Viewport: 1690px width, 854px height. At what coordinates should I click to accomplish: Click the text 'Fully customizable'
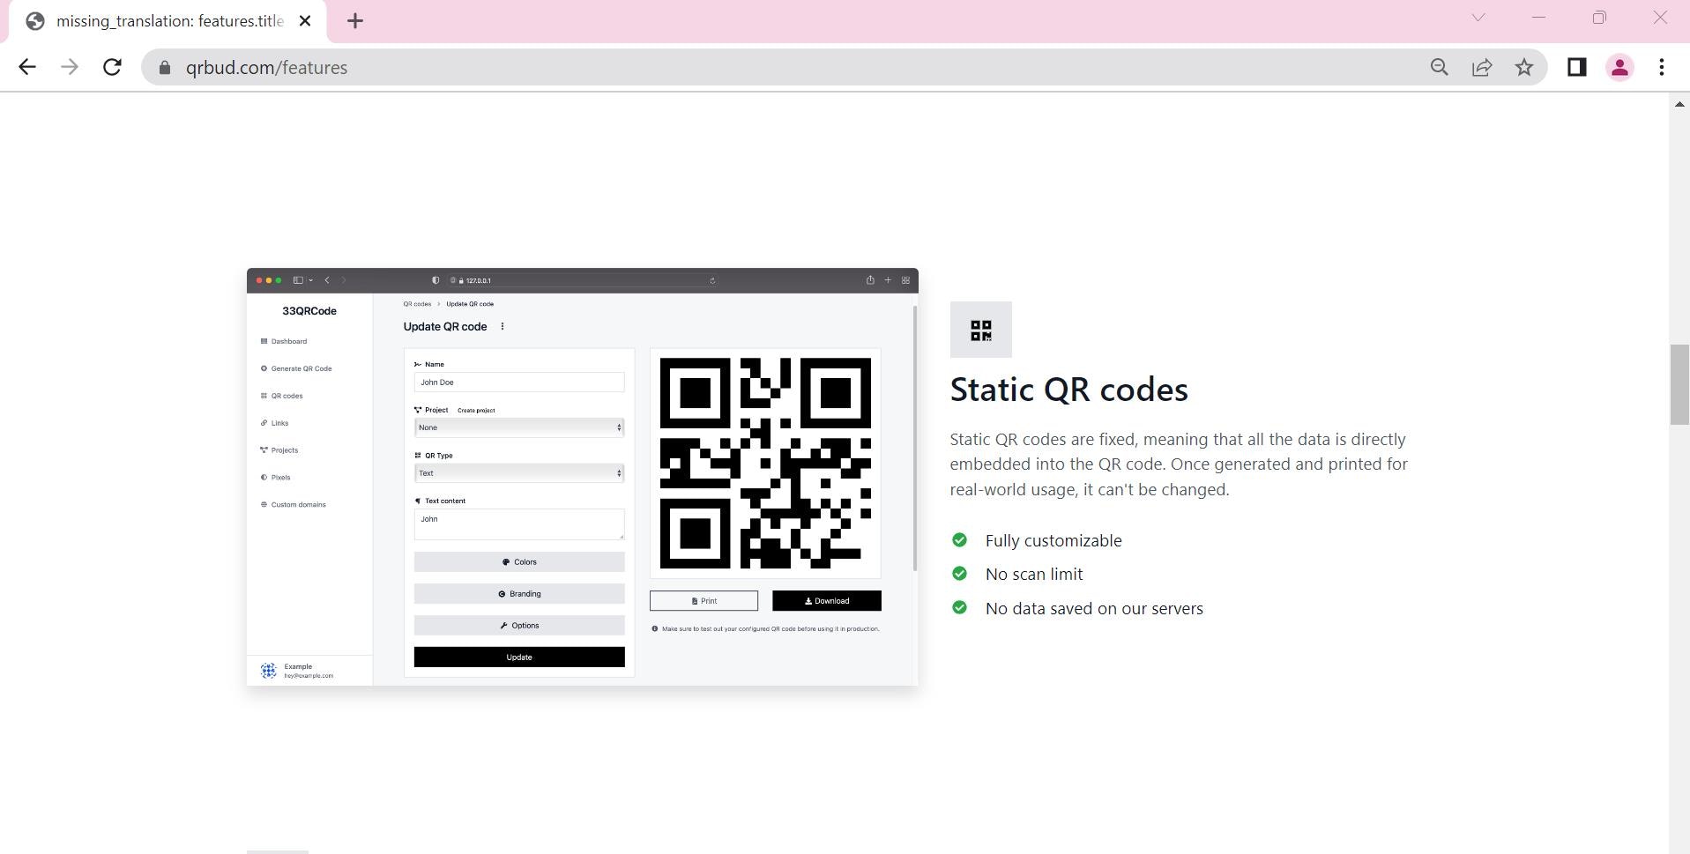point(1053,541)
